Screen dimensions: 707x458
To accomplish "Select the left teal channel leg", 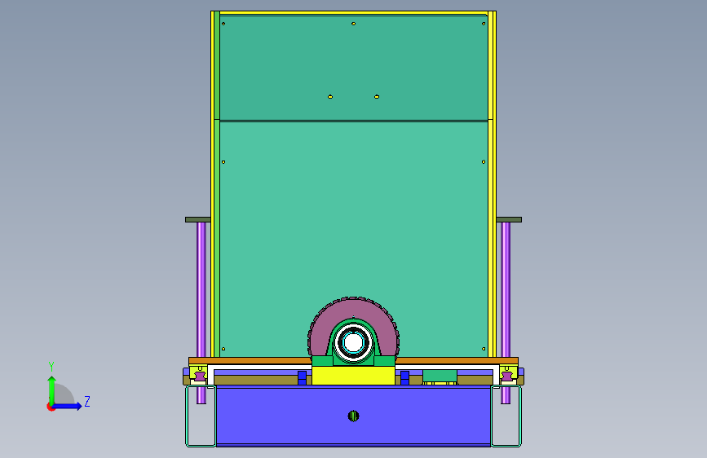I will tap(201, 416).
